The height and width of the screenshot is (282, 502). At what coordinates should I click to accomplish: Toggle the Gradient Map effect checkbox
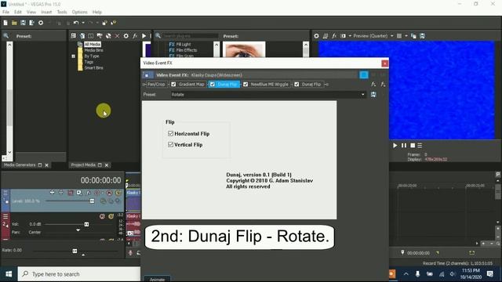point(173,85)
